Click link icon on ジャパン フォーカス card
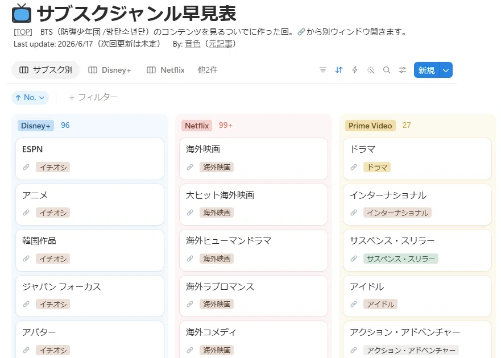 point(26,305)
